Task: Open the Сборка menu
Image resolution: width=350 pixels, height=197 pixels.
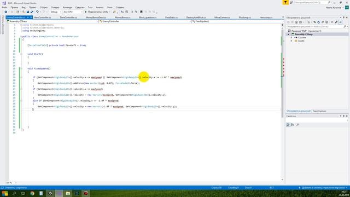Action: [44, 7]
